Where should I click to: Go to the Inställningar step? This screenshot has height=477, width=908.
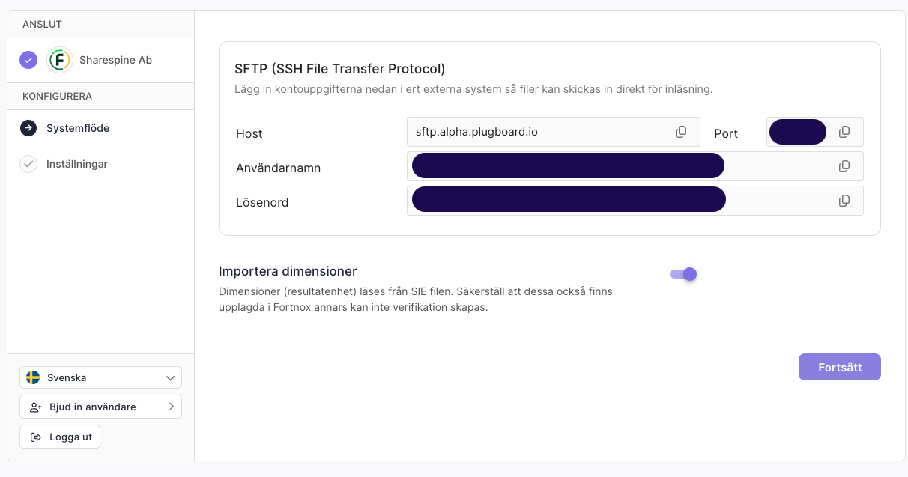coord(77,163)
